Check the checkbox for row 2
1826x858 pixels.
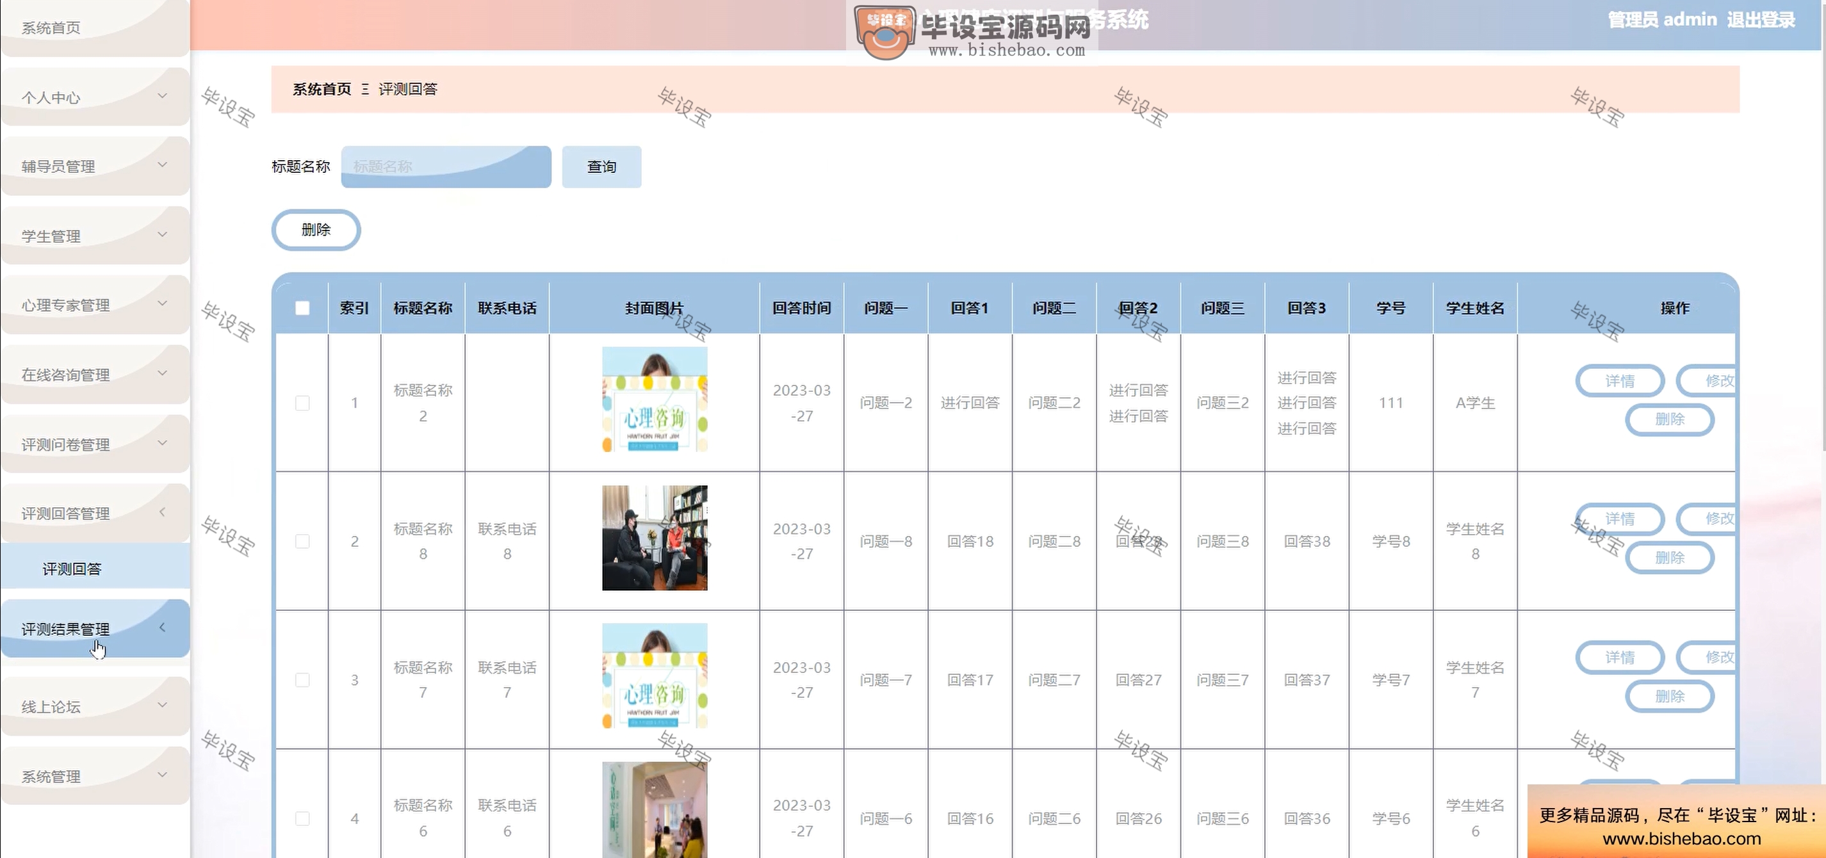[x=302, y=541]
